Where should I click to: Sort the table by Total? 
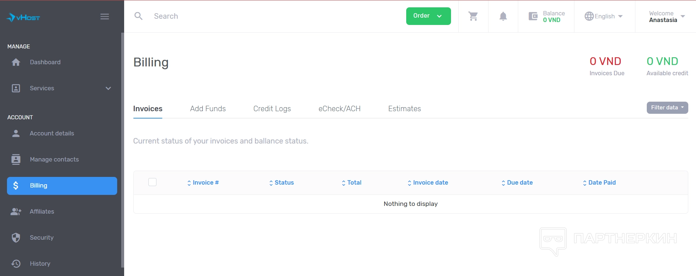[351, 183]
